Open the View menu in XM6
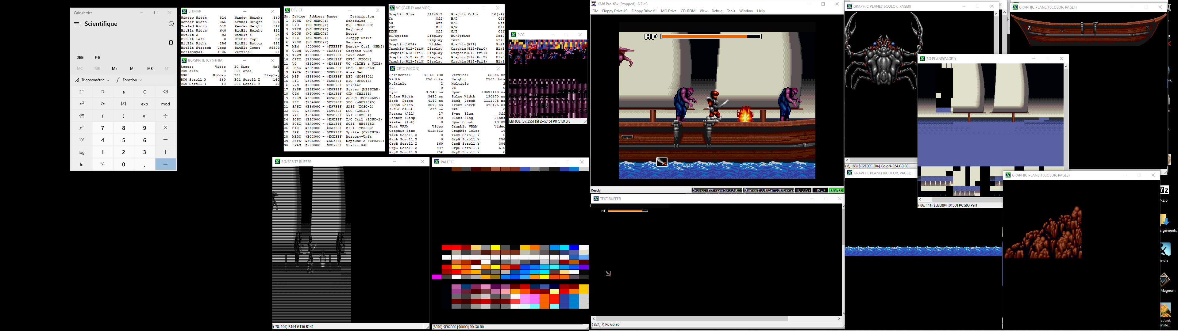This screenshot has width=1178, height=331. pos(703,11)
